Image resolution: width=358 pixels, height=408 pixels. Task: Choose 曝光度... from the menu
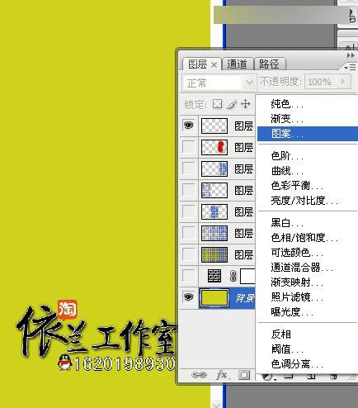[x=308, y=312]
